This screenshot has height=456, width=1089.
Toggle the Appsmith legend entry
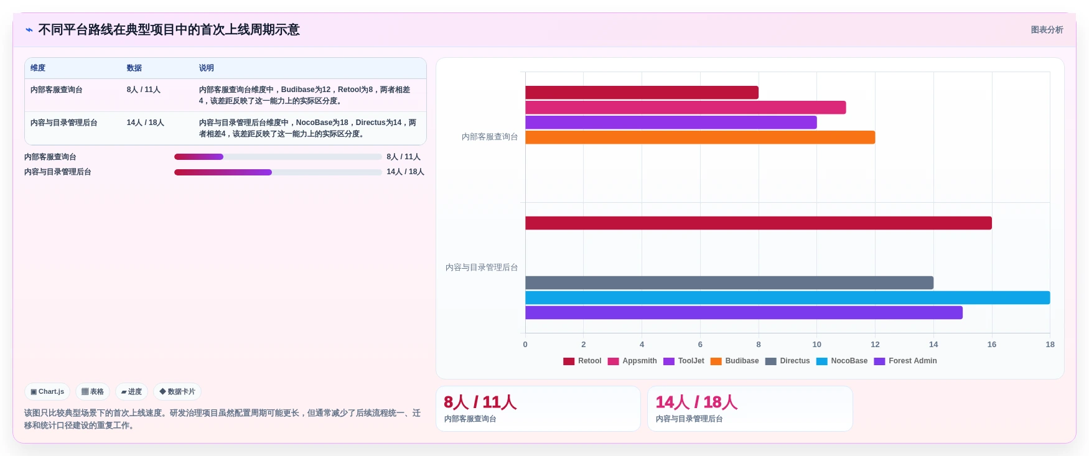pyautogui.click(x=632, y=361)
